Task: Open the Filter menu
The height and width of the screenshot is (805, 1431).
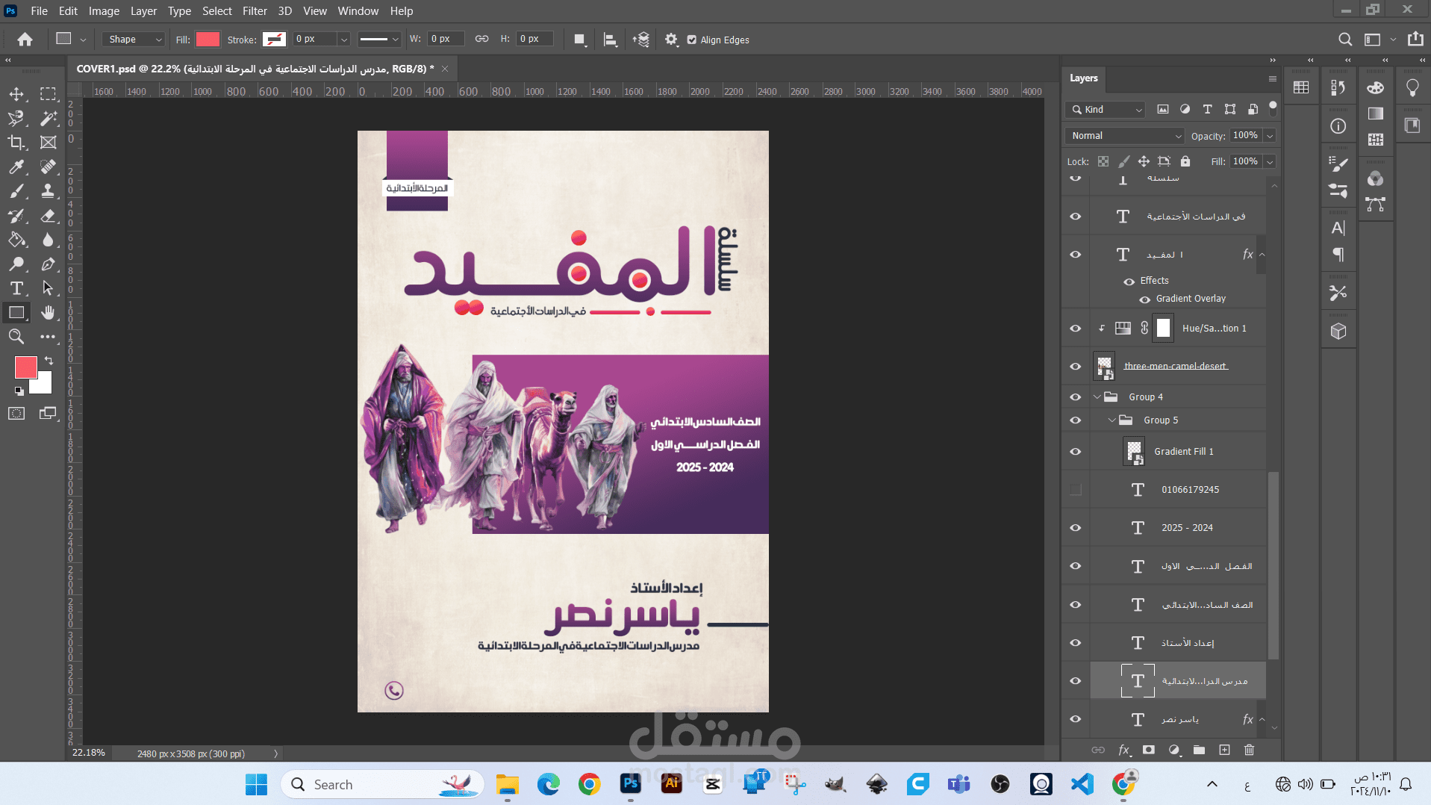Action: [x=255, y=10]
